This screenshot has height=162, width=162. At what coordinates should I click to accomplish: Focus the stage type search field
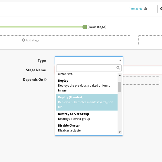tap(89, 68)
